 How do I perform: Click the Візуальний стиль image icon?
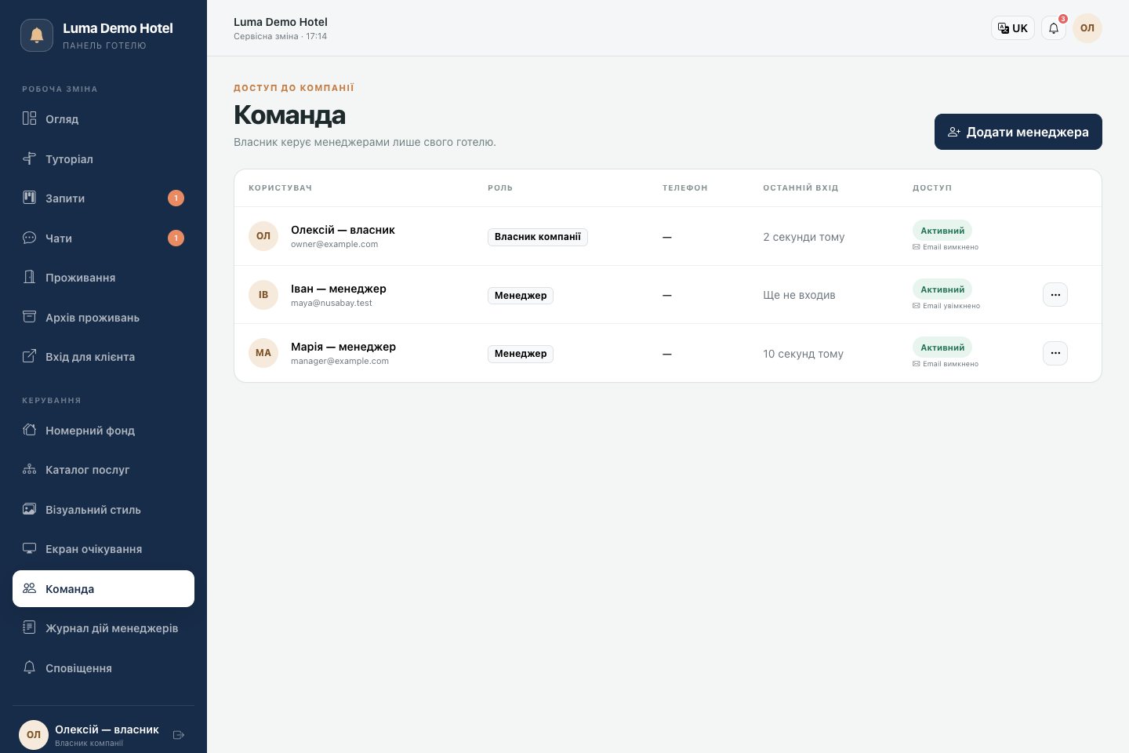(x=30, y=509)
